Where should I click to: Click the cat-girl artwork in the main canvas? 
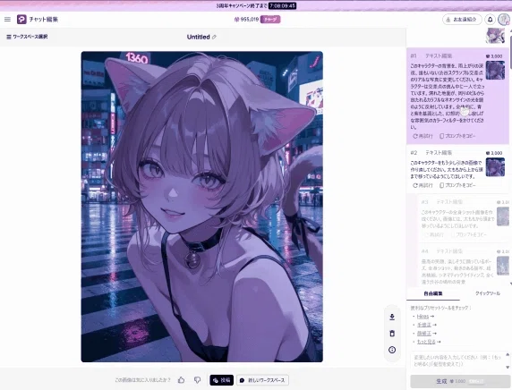click(x=201, y=207)
